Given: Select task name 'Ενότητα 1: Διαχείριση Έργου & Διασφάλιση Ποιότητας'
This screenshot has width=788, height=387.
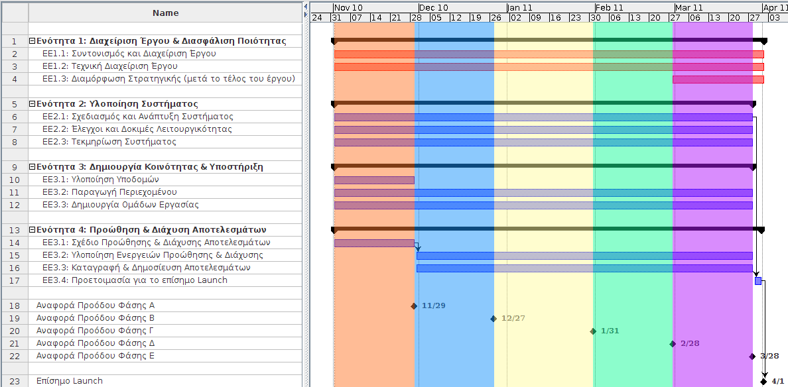Looking at the screenshot, I should coord(161,41).
